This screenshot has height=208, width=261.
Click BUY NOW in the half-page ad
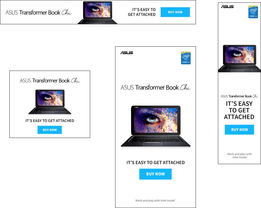(156, 174)
